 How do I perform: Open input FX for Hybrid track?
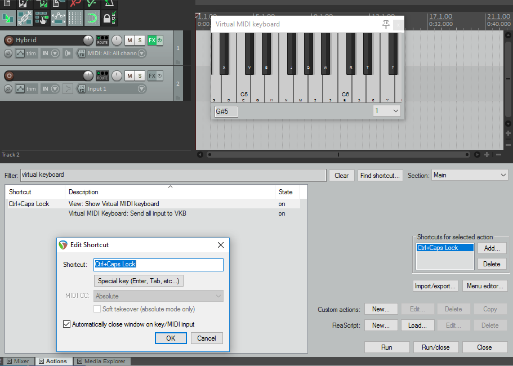(82, 53)
